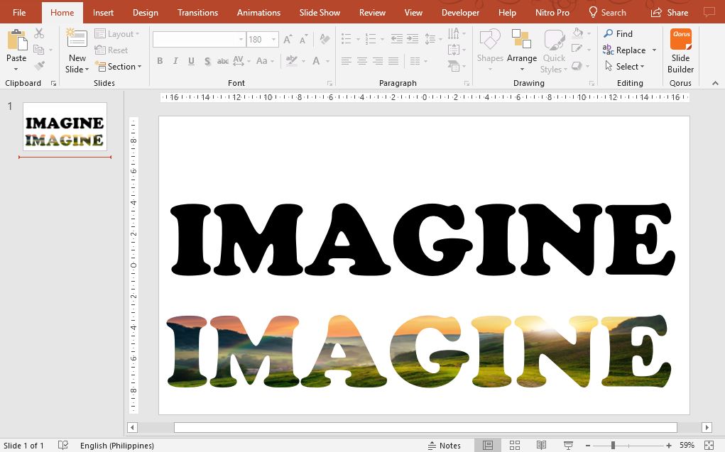Click the New Slide icon
725x452 pixels.
pos(77,40)
